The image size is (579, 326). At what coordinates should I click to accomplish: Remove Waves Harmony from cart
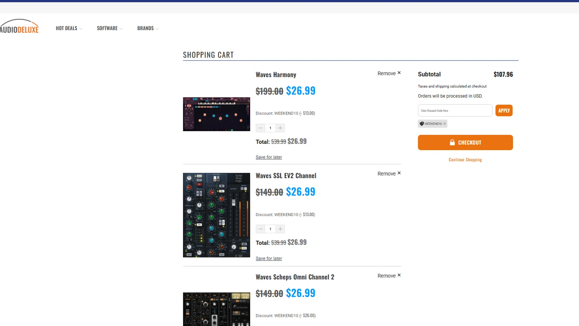[x=389, y=73]
